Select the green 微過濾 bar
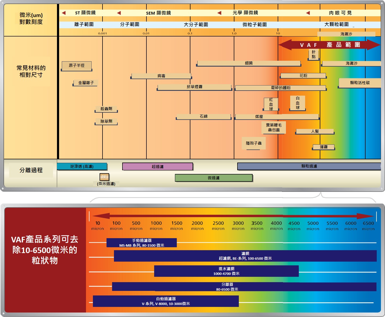The height and width of the screenshot is (317, 385). click(214, 178)
